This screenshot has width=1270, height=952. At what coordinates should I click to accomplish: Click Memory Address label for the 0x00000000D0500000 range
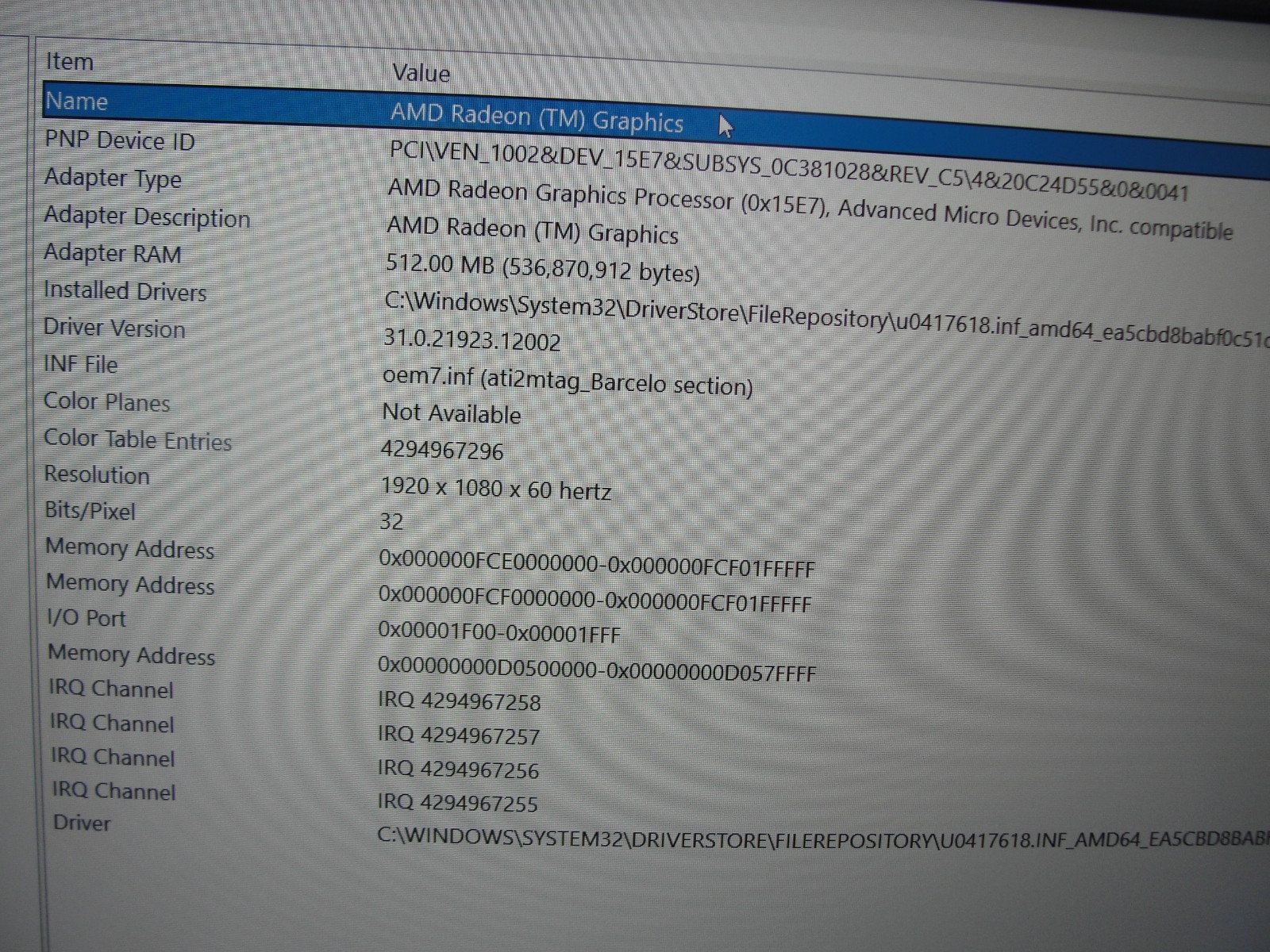coord(132,654)
